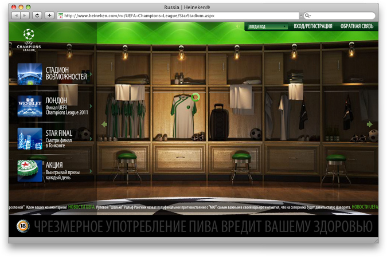Submit code with ВВЕДИ КОД arrow
Viewport: 387px width, 259px height.
285,26
